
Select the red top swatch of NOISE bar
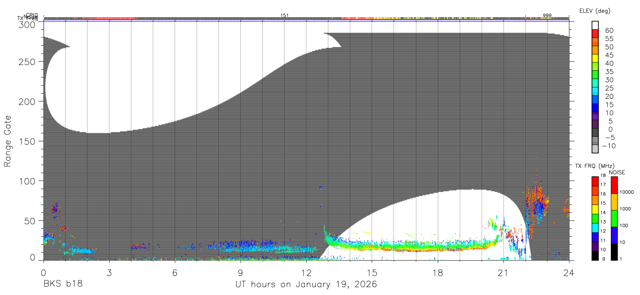click(x=614, y=185)
